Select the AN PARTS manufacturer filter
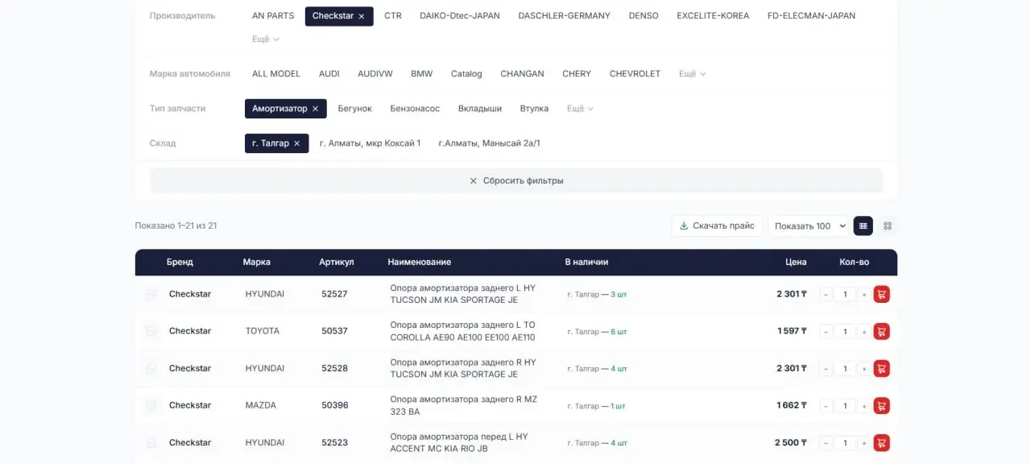This screenshot has width=1031, height=464. coord(273,16)
